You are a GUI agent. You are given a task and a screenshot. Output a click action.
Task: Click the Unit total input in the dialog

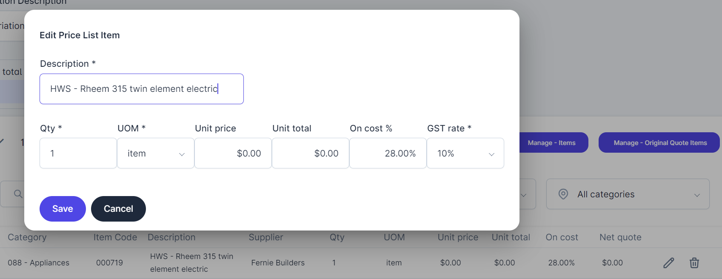pyautogui.click(x=310, y=153)
